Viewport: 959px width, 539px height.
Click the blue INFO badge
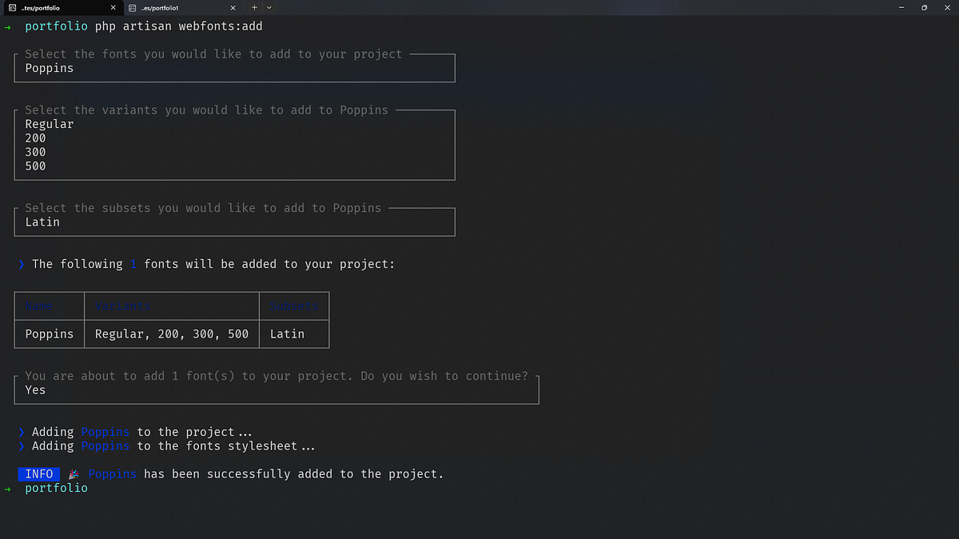click(x=38, y=473)
